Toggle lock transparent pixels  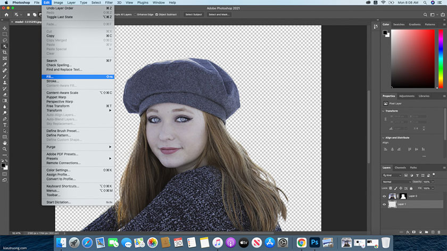[391, 188]
